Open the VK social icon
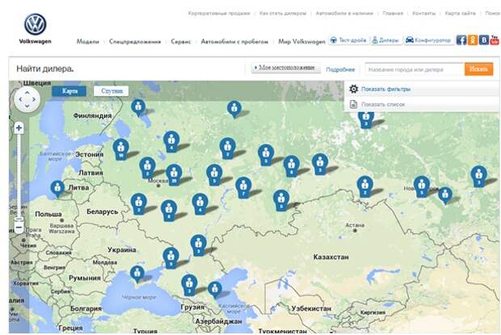The width and height of the screenshot is (501, 335). (484, 40)
